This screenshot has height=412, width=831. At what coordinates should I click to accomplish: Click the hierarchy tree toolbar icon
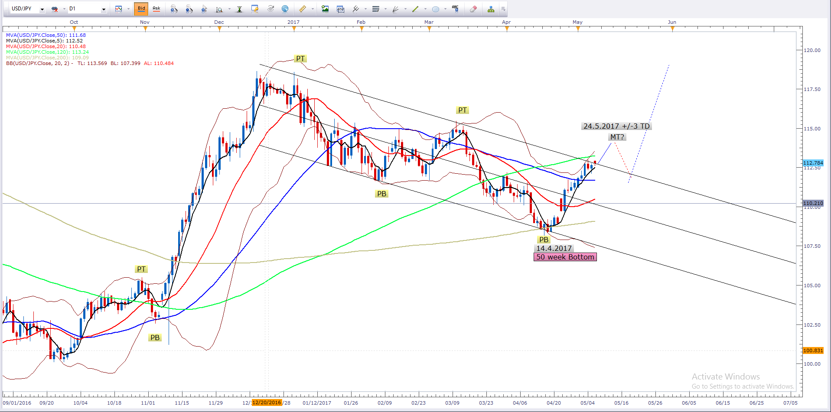point(491,9)
